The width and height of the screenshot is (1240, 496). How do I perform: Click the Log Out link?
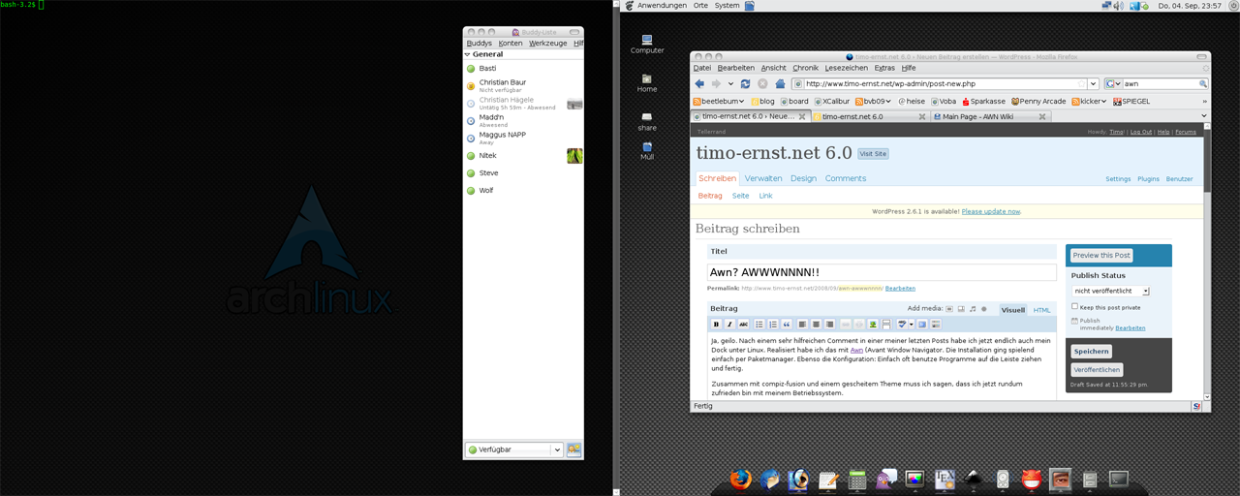tap(1140, 132)
